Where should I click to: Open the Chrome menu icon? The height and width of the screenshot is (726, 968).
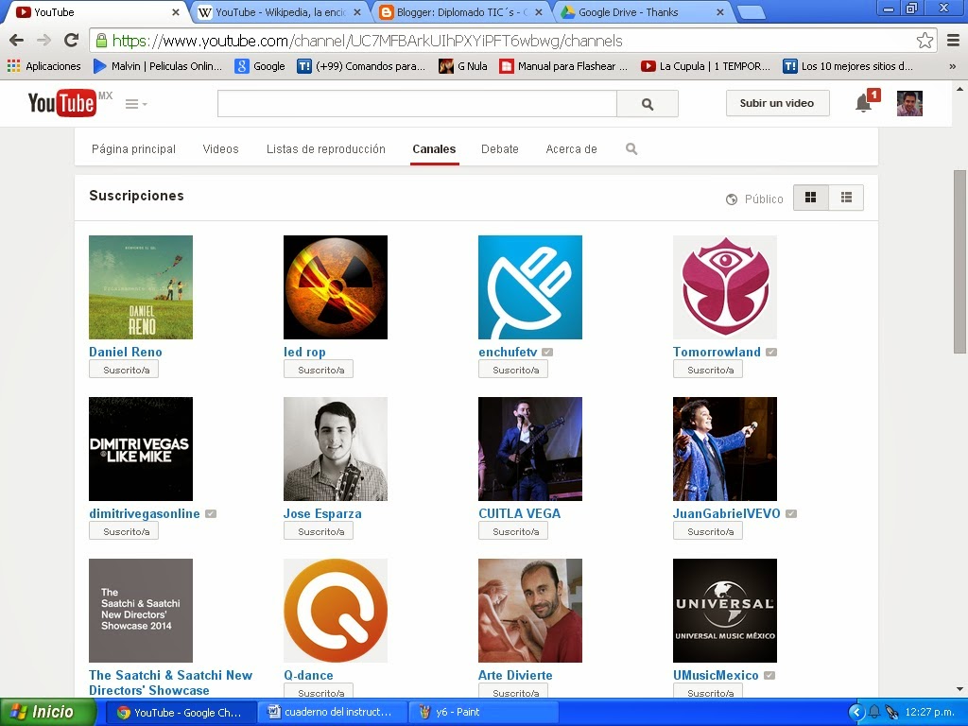click(x=953, y=41)
